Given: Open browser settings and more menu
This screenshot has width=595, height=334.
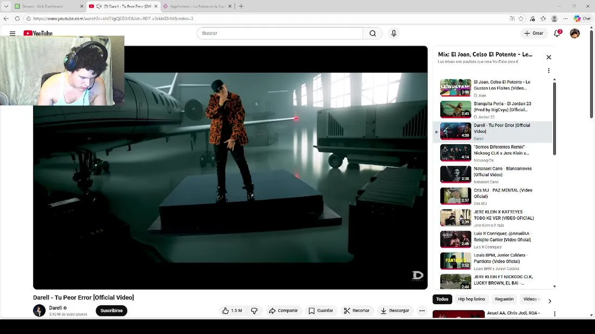Looking at the screenshot, I should (x=565, y=19).
